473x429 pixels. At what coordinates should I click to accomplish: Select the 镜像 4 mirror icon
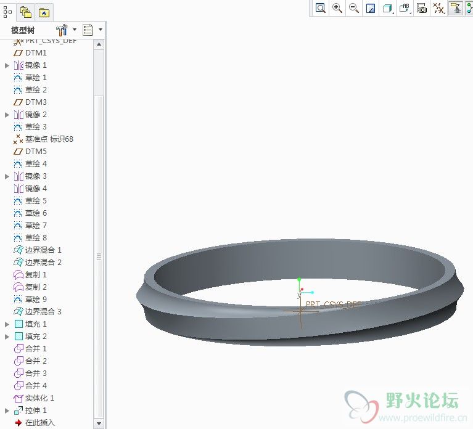pos(19,189)
